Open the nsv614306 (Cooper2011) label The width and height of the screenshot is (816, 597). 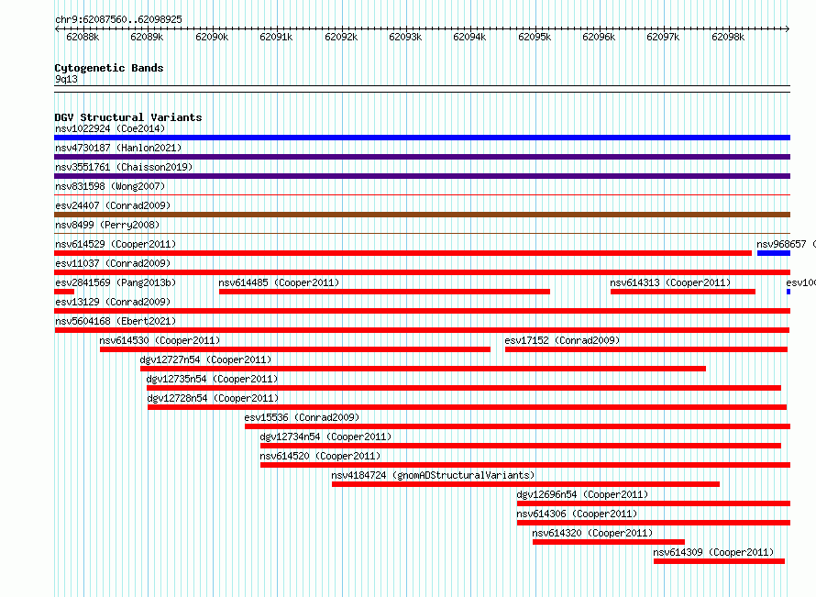(577, 514)
